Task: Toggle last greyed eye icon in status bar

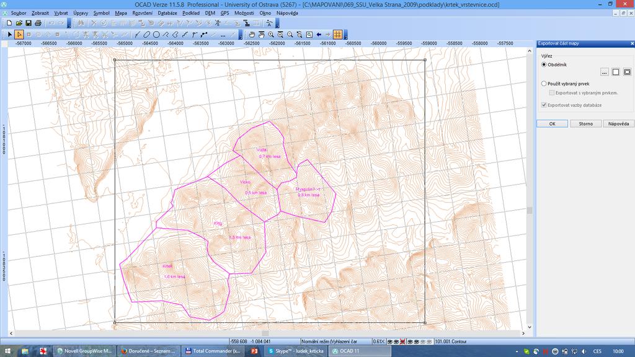Action: 429,342
